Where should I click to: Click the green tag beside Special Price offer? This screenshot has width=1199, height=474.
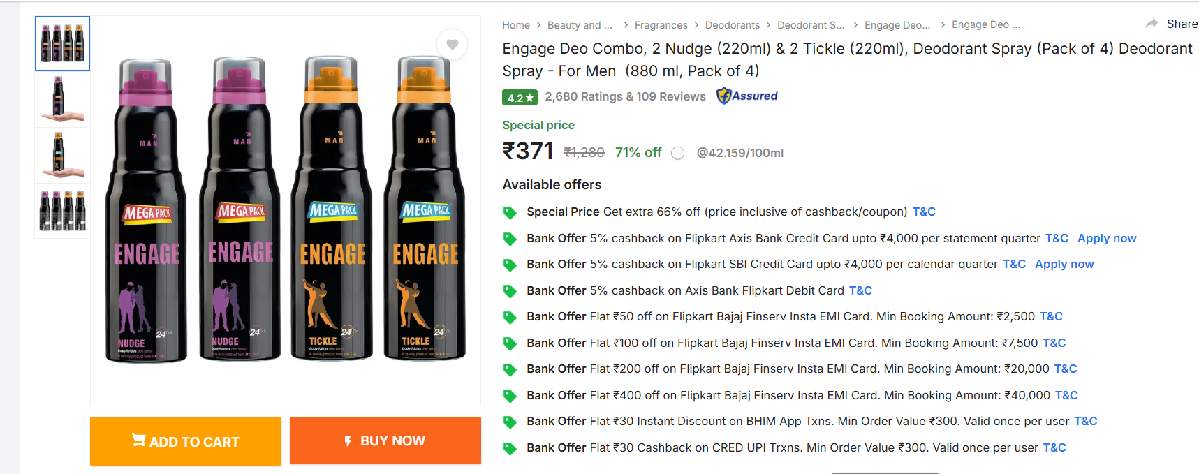(510, 212)
